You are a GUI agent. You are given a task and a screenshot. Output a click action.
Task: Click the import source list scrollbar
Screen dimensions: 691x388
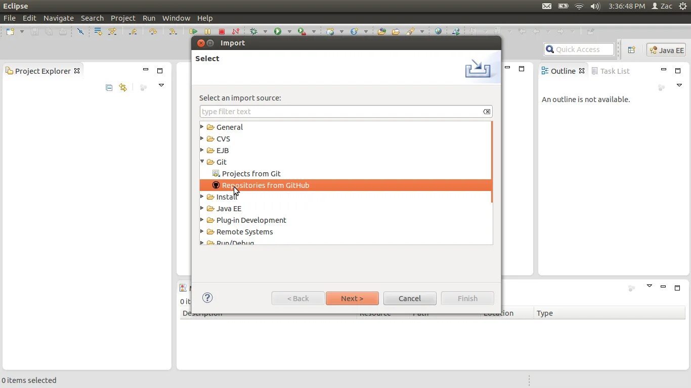click(492, 162)
